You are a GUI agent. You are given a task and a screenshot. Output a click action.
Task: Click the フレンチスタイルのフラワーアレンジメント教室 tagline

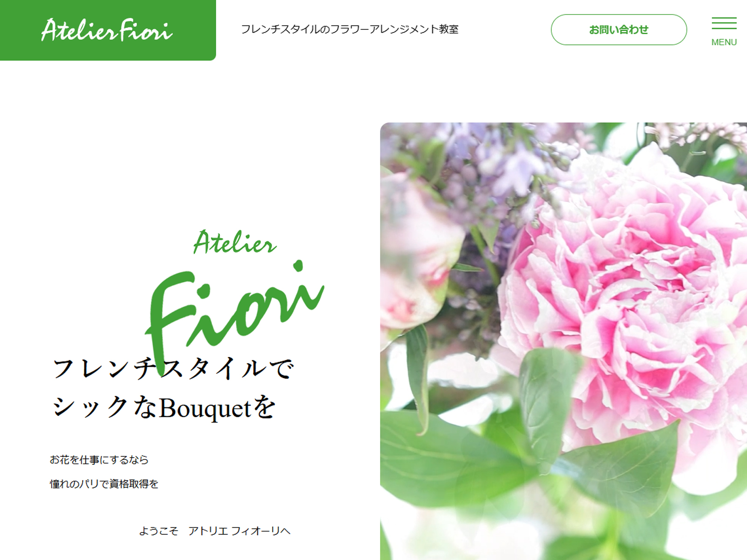click(x=349, y=29)
